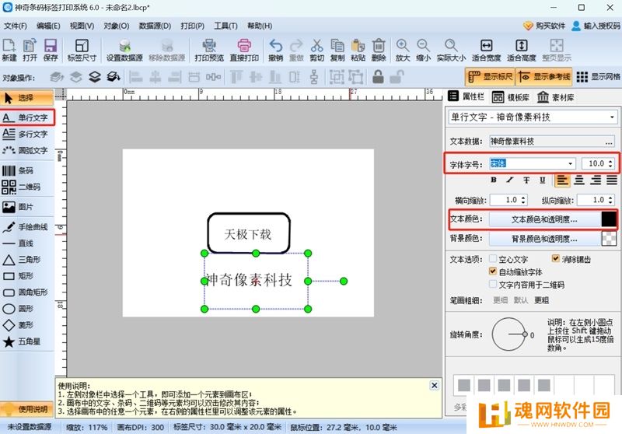Select the 圆角矩形 rounded rectangle tool
The height and width of the screenshot is (434, 622).
pyautogui.click(x=27, y=292)
